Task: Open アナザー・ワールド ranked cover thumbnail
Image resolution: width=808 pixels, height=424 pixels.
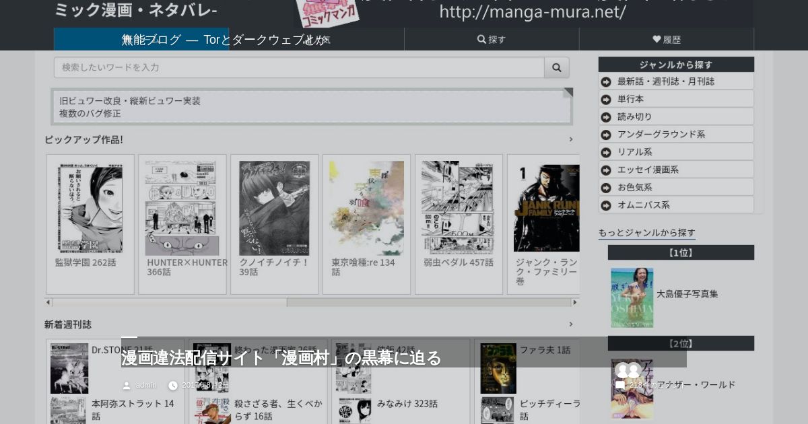Action: click(632, 388)
